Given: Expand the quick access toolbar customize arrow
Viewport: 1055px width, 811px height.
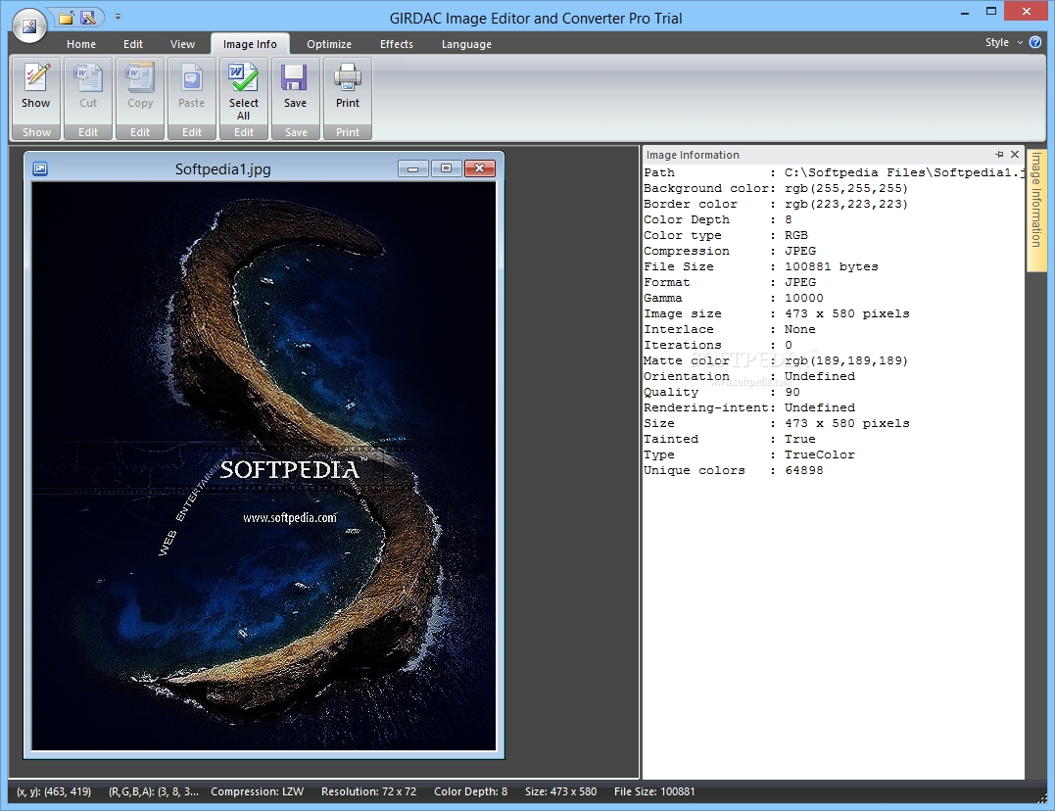Looking at the screenshot, I should [118, 17].
